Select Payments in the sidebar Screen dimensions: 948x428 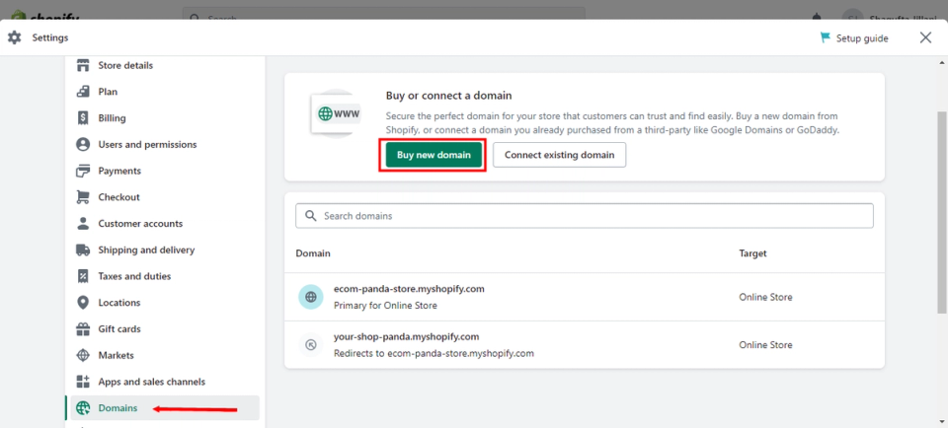119,171
